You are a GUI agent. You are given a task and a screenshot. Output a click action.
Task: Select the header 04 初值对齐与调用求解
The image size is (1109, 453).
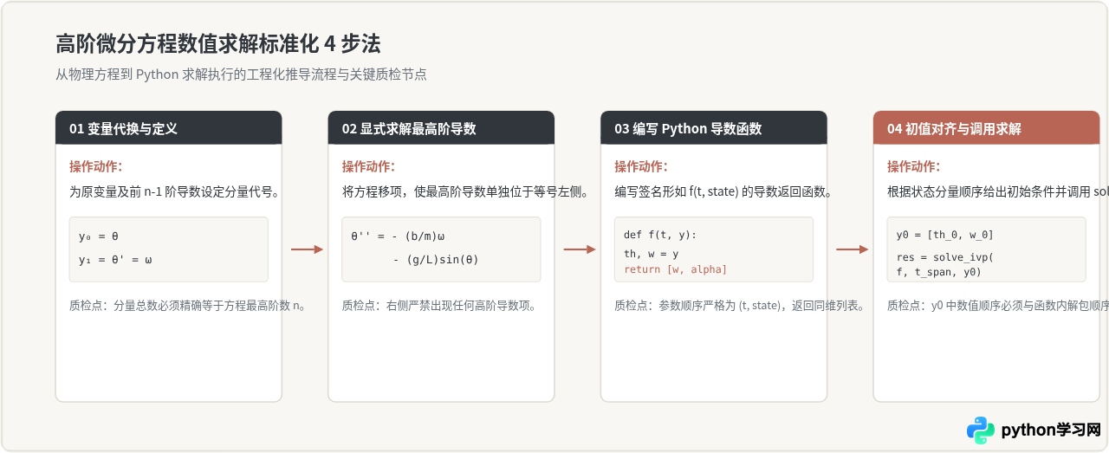point(987,128)
